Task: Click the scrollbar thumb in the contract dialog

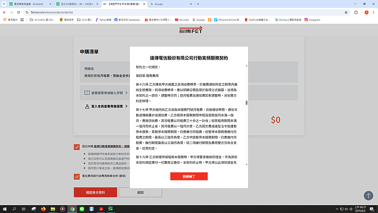Action: point(246,103)
